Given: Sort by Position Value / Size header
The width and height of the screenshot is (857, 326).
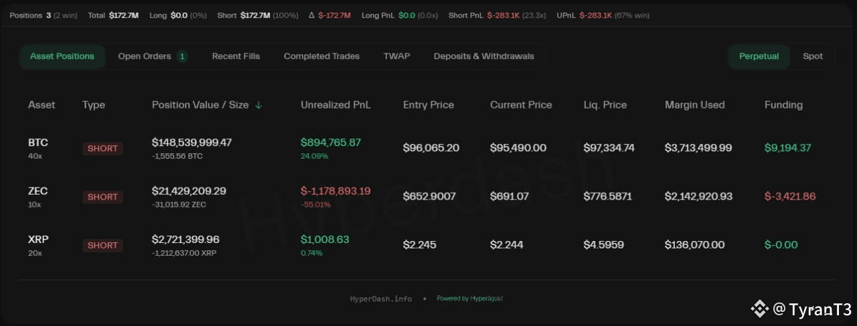Looking at the screenshot, I should pos(200,105).
